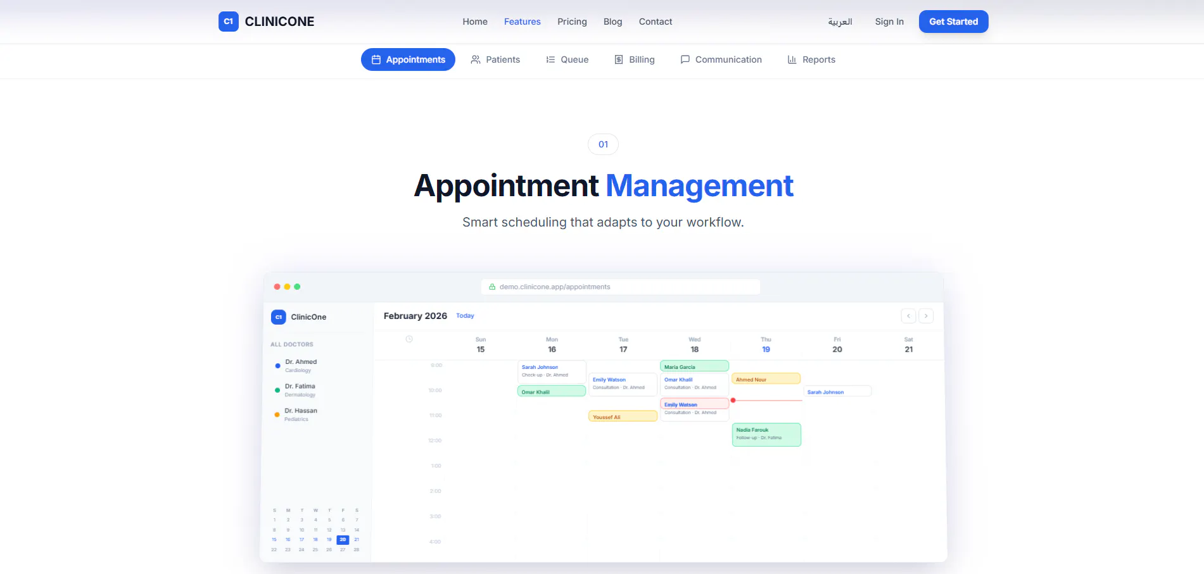1204x574 pixels.
Task: Select Sun 15 column header
Action: click(x=481, y=345)
